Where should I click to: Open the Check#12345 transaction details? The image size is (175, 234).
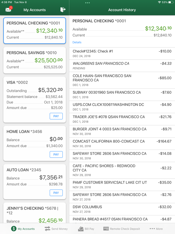(122, 53)
